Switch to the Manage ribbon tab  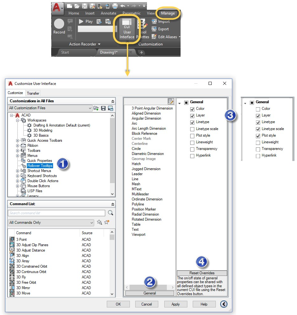[x=168, y=13]
